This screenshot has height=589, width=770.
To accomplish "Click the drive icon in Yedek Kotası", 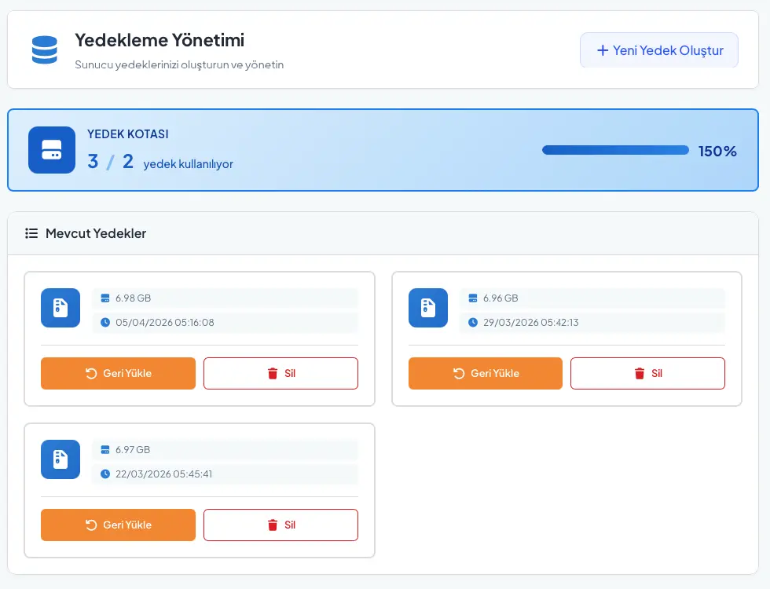I will click(52, 150).
